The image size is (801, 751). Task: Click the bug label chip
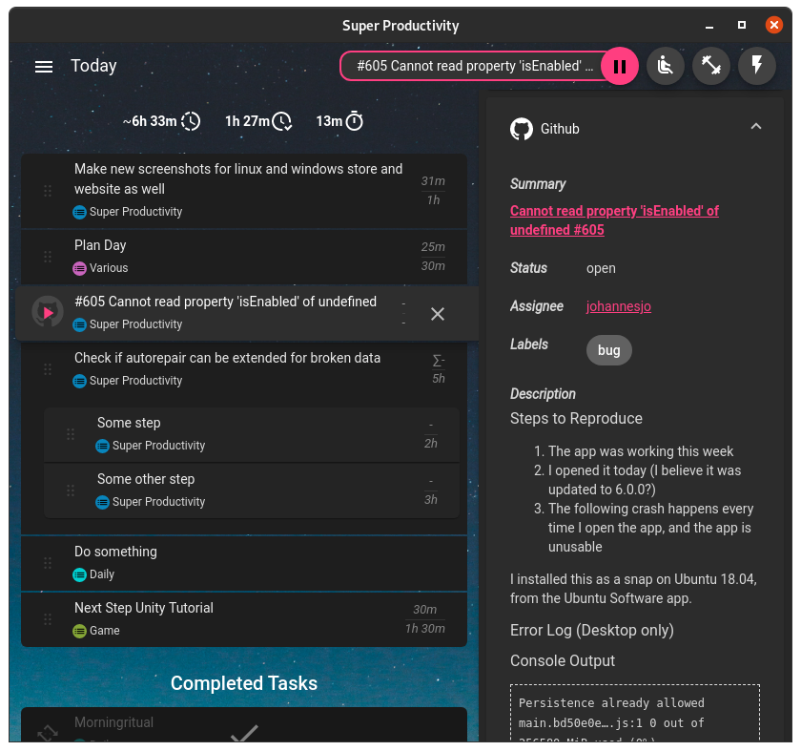pyautogui.click(x=609, y=350)
